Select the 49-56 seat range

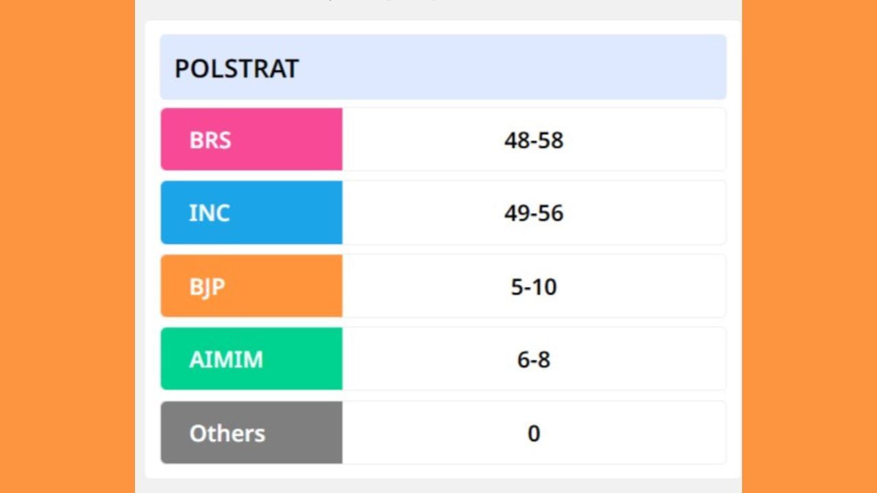tap(534, 213)
